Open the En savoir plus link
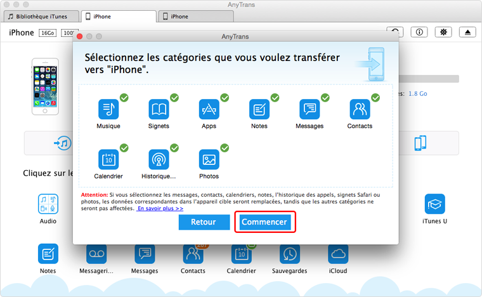 [x=160, y=208]
